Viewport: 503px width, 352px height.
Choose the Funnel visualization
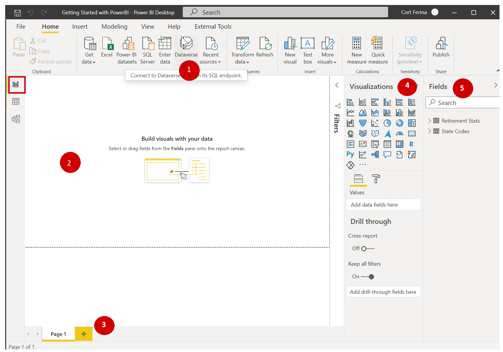click(363, 123)
